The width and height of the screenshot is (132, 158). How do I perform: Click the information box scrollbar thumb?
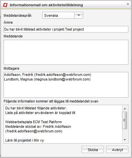(x=125, y=120)
